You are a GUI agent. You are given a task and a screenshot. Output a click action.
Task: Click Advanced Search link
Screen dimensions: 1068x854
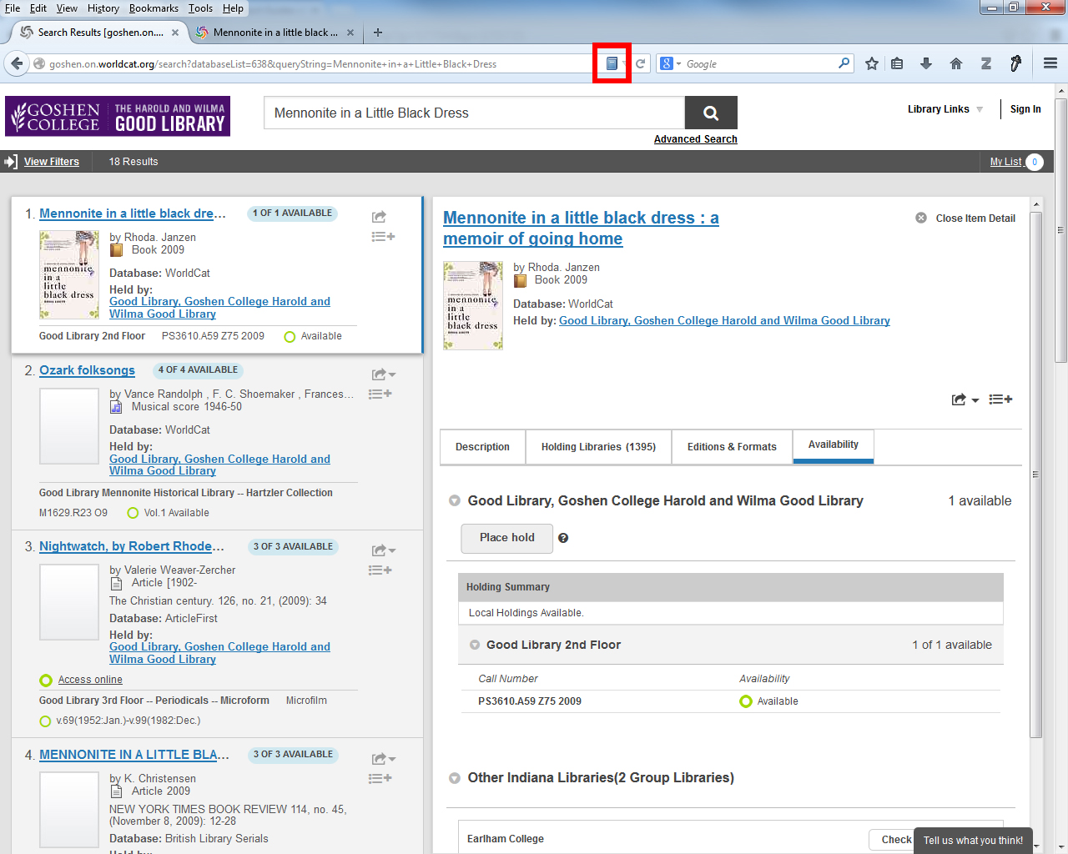[x=696, y=139]
